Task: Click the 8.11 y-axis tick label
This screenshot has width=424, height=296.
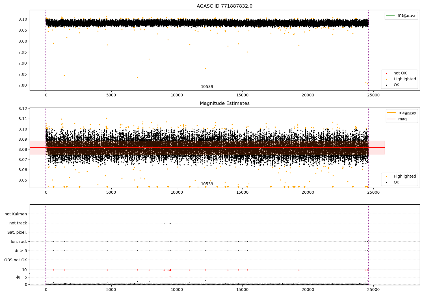Action: click(x=23, y=119)
